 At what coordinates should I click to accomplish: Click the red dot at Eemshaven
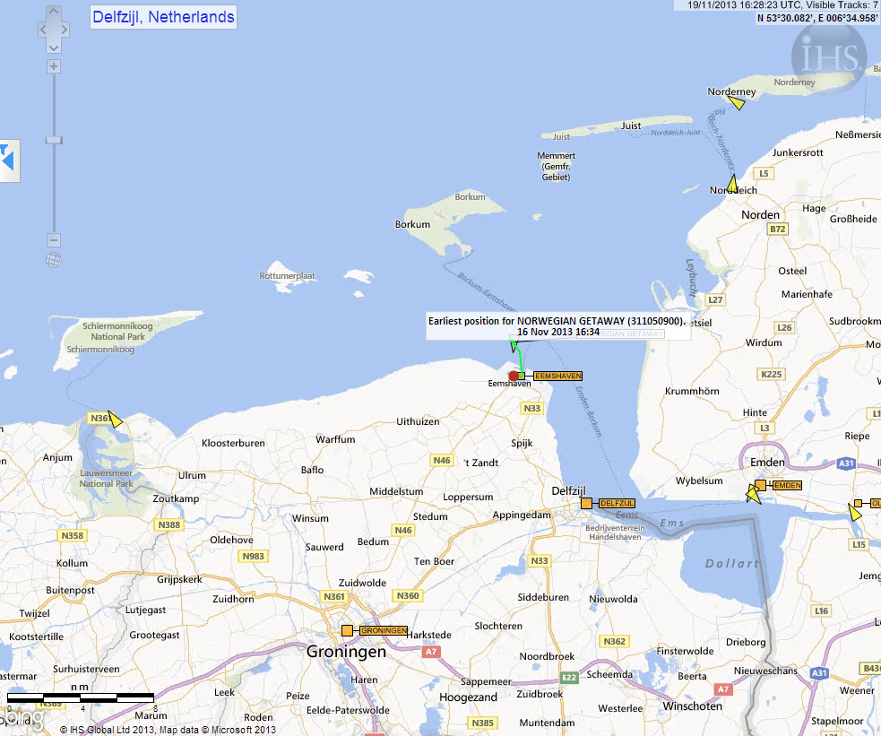pyautogui.click(x=514, y=376)
